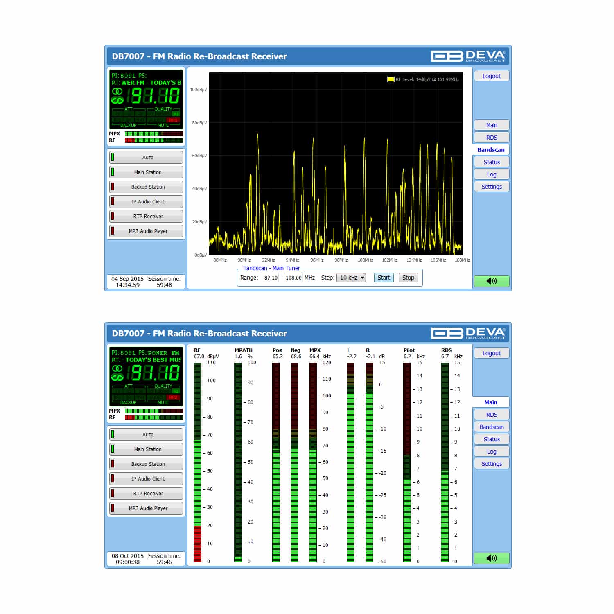614x614 pixels.
Task: Select Main Station source in Bandscan window
Action: 146,172
